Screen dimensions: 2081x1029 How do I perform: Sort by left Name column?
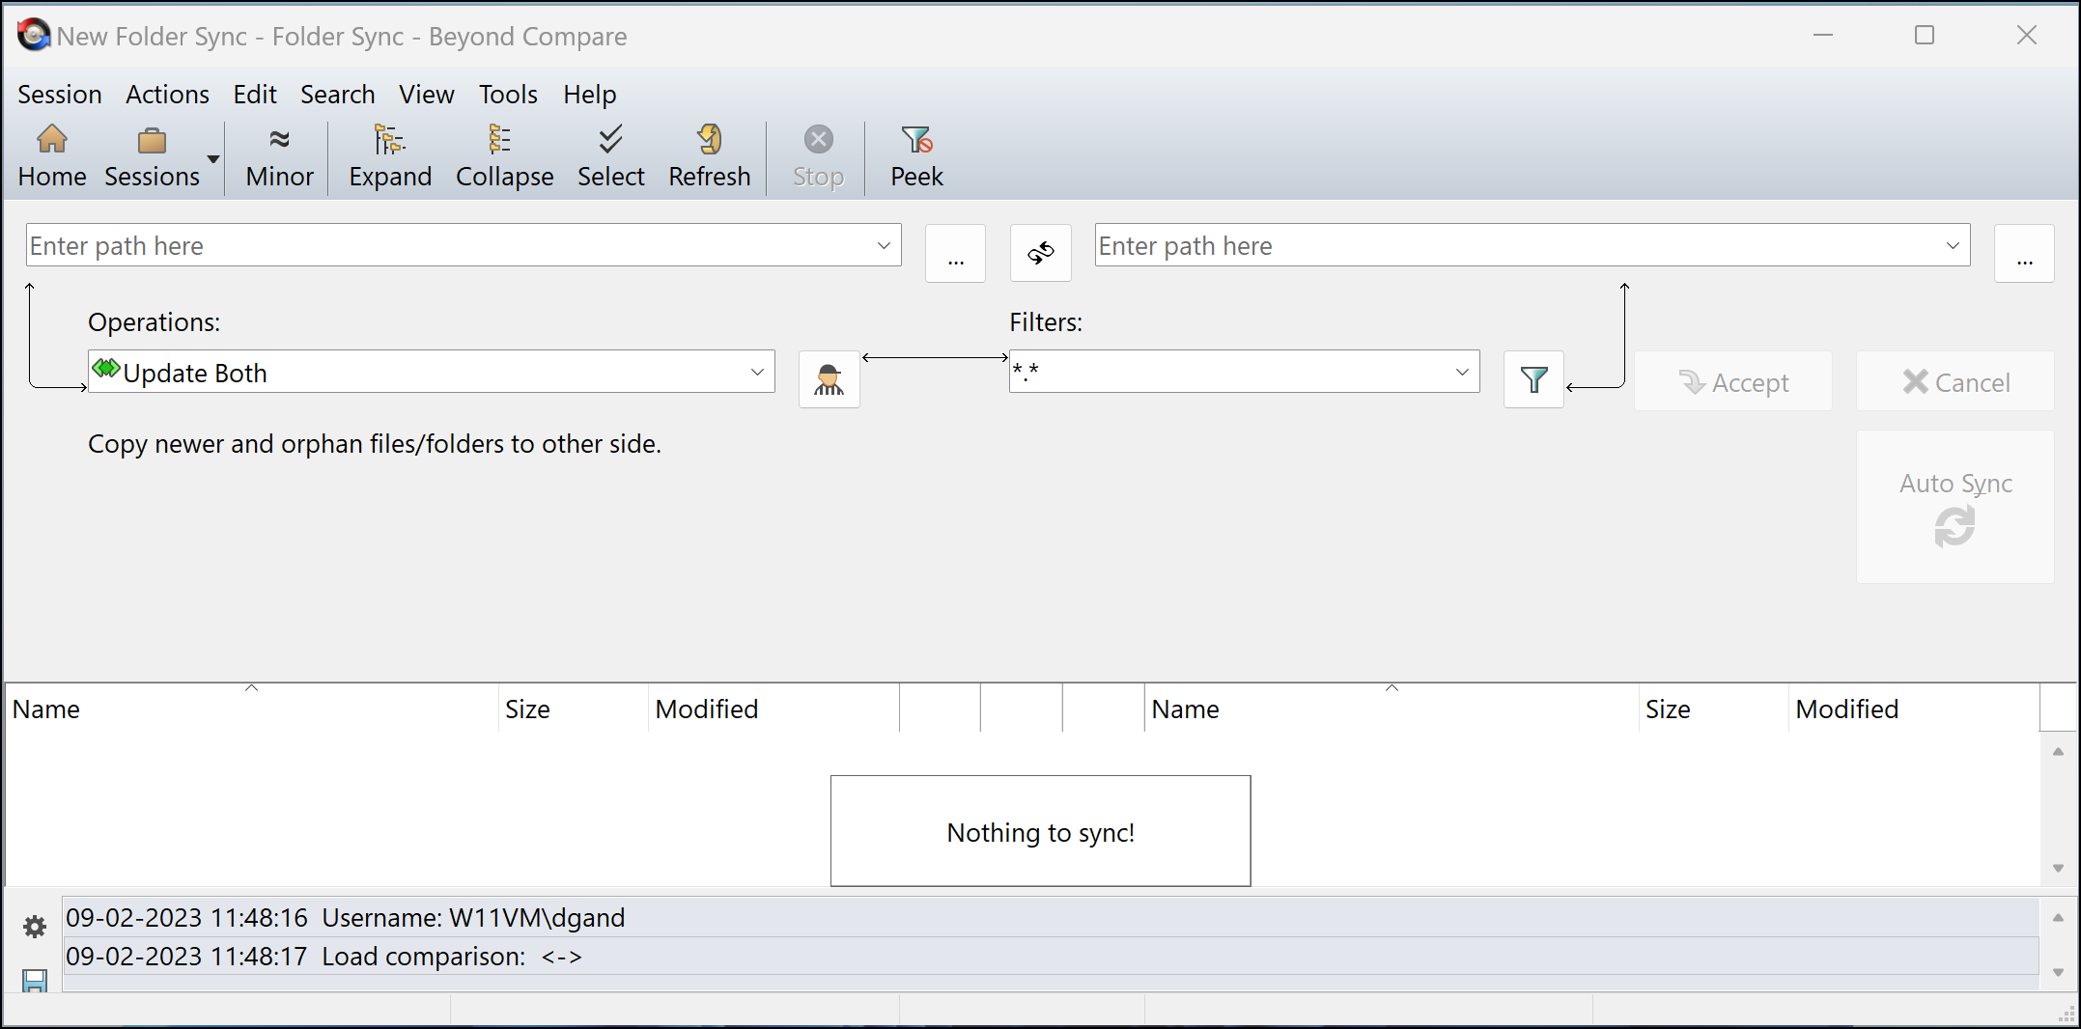click(251, 709)
